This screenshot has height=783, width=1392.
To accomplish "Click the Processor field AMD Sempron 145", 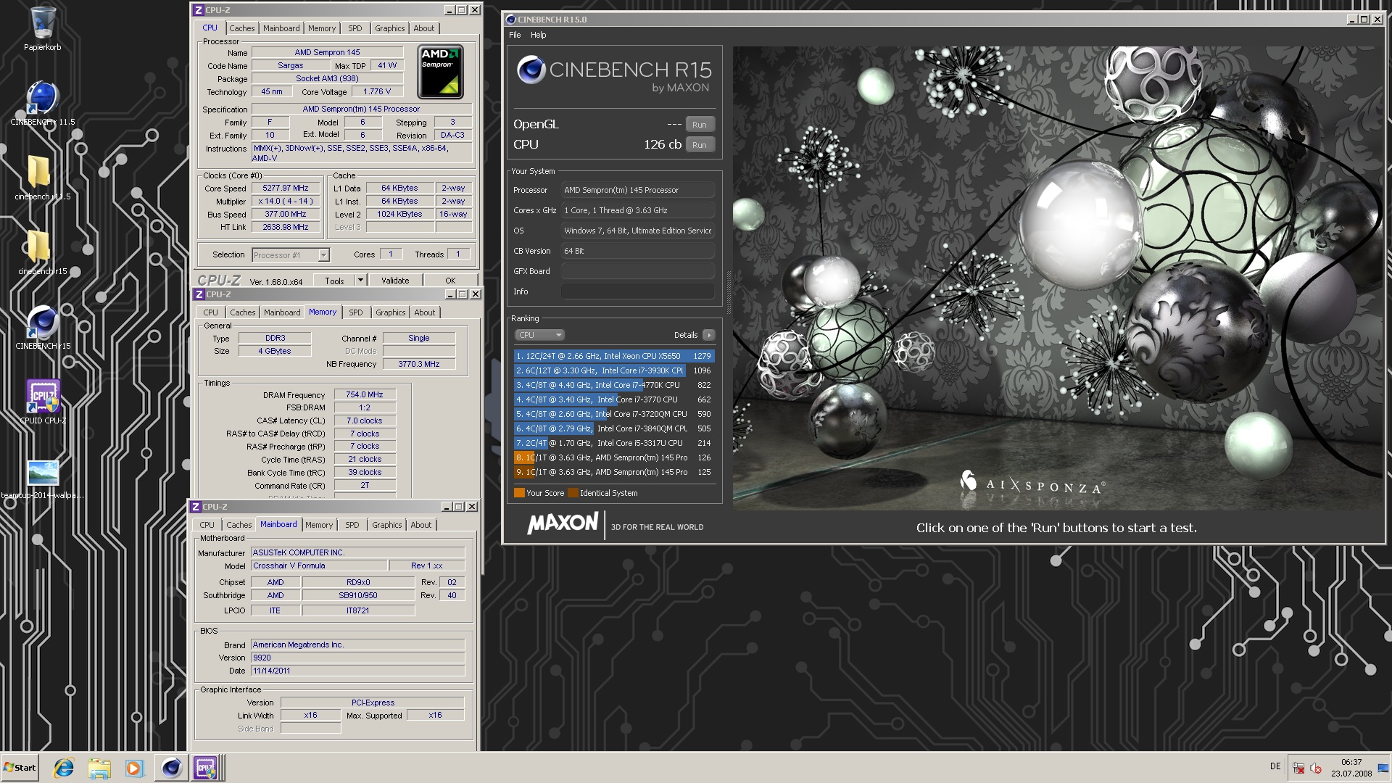I will pyautogui.click(x=638, y=190).
